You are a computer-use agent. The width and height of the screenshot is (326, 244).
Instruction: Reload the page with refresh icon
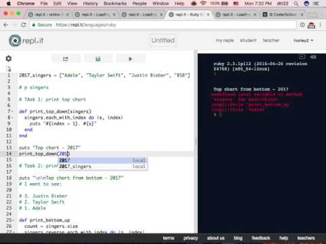[x=23, y=25]
